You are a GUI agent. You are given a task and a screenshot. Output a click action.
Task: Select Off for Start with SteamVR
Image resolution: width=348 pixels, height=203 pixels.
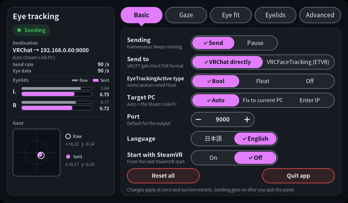click(x=255, y=158)
